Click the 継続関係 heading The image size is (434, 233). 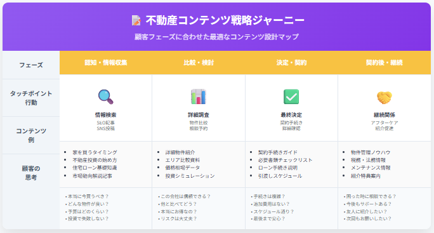[x=384, y=115]
